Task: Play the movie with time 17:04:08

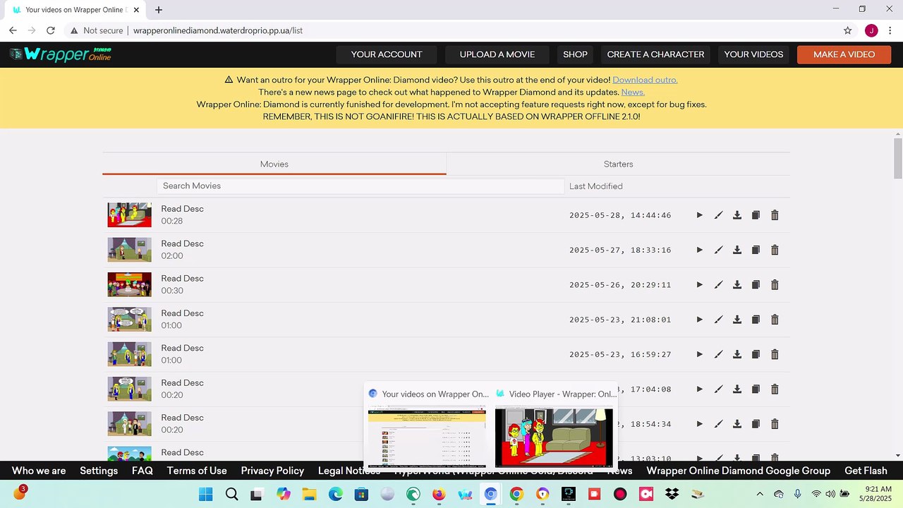Action: 699,389
